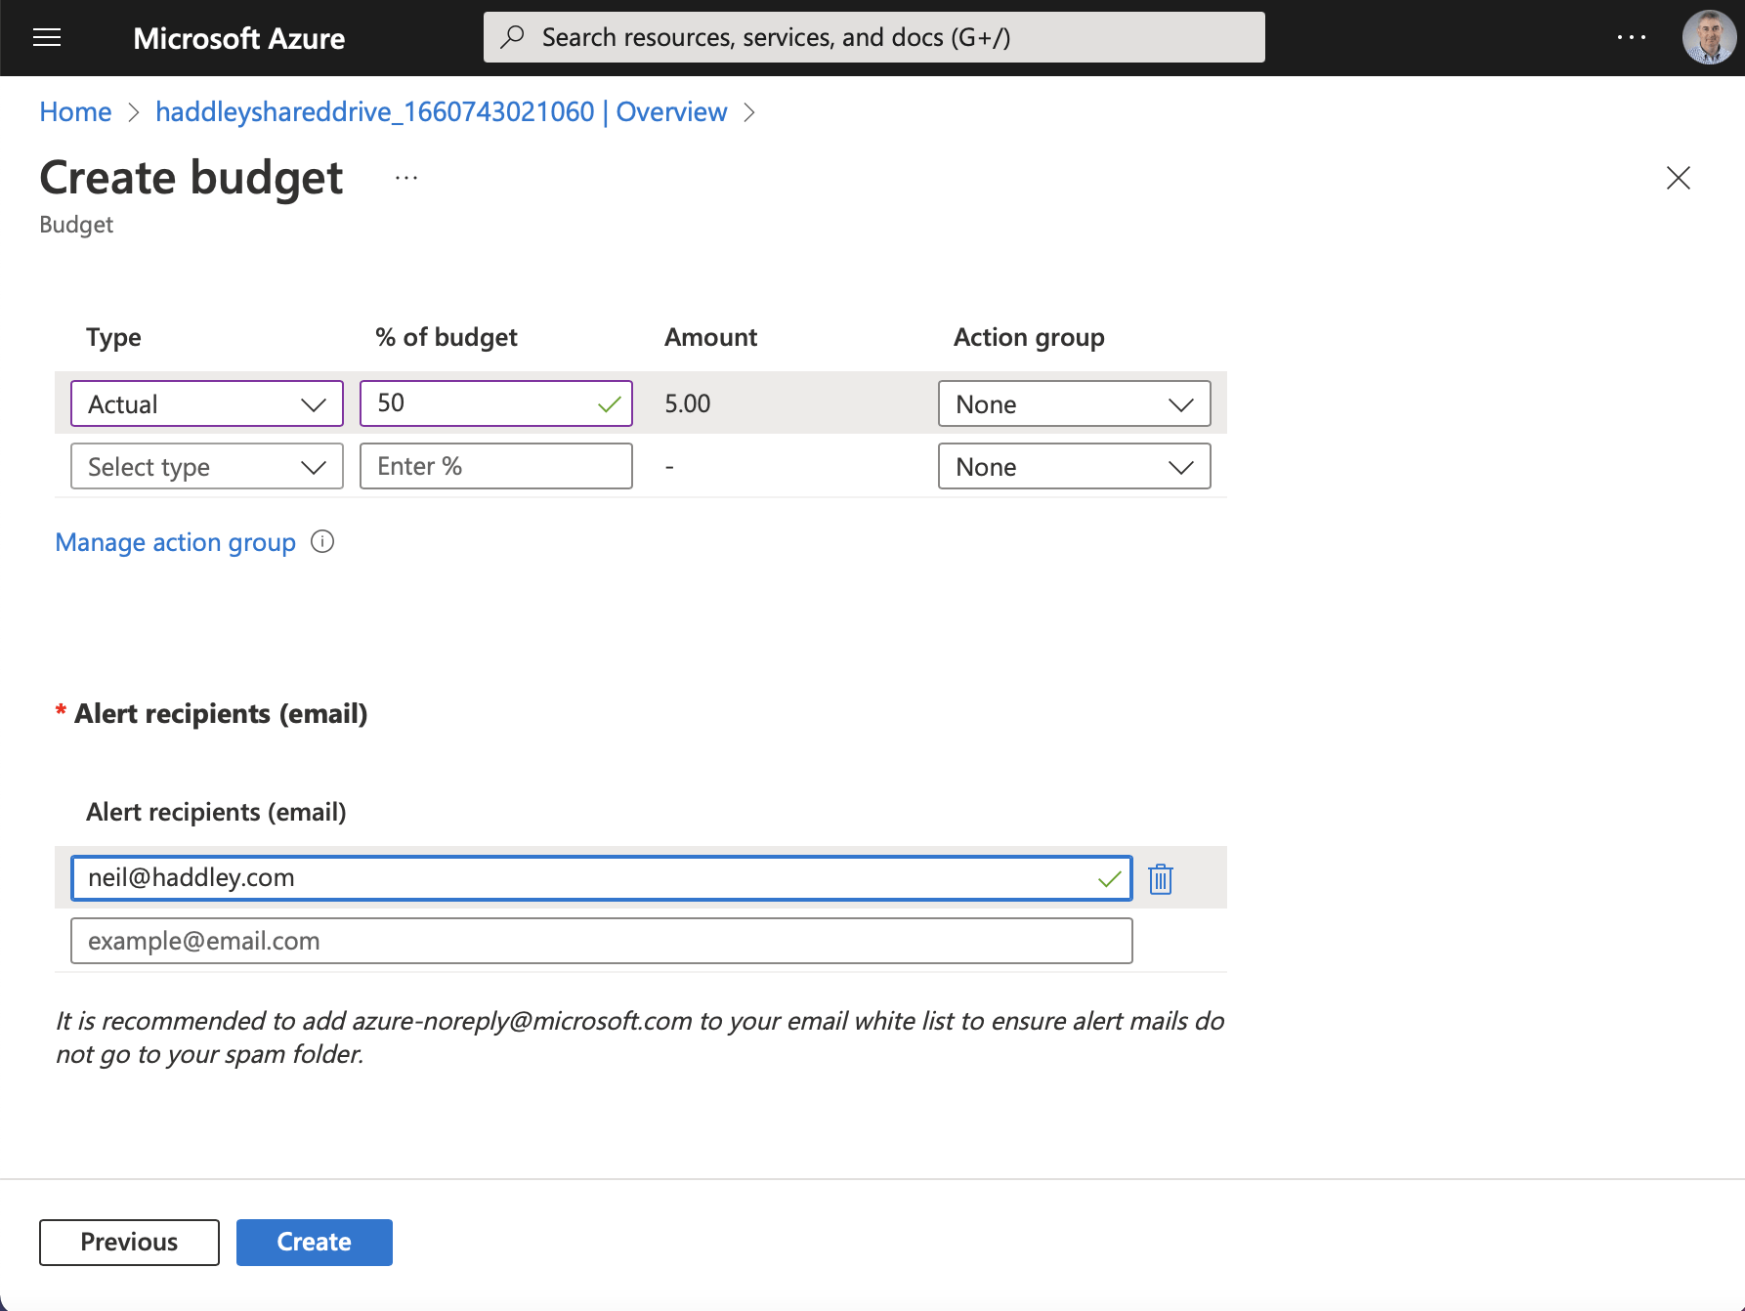Image resolution: width=1745 pixels, height=1311 pixels.
Task: Click the Create button
Action: (x=315, y=1242)
